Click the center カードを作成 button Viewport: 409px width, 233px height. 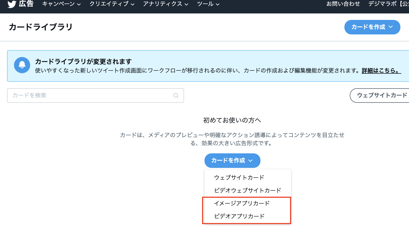232,160
